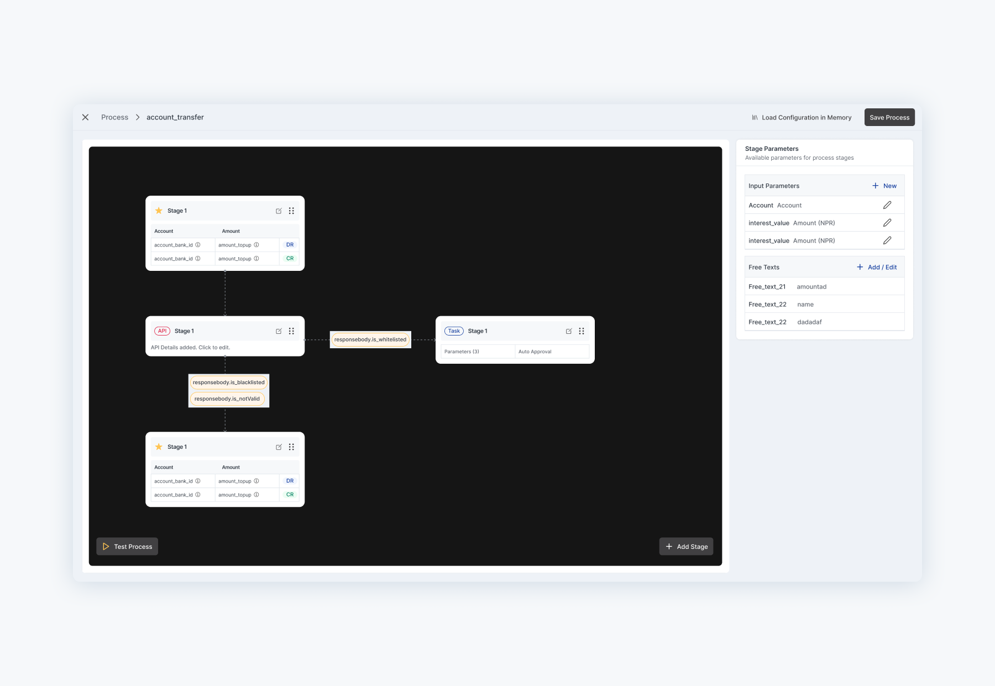This screenshot has height=686, width=995.
Task: Click the dots handle on API Stage 1 card
Action: coord(291,331)
